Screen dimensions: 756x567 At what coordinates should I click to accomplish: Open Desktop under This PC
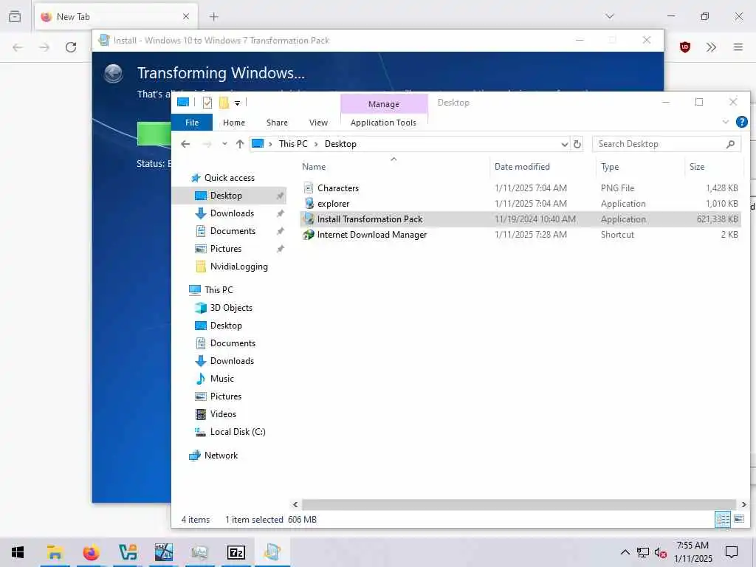(226, 326)
